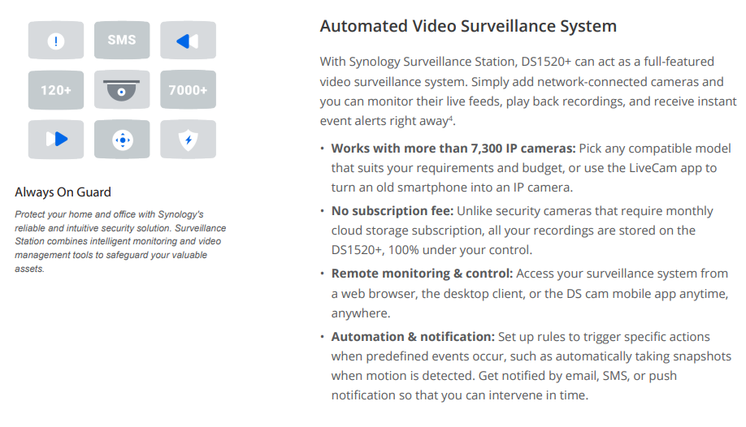The width and height of the screenshot is (746, 427).
Task: Select the 7000+ tile
Action: pos(188,90)
